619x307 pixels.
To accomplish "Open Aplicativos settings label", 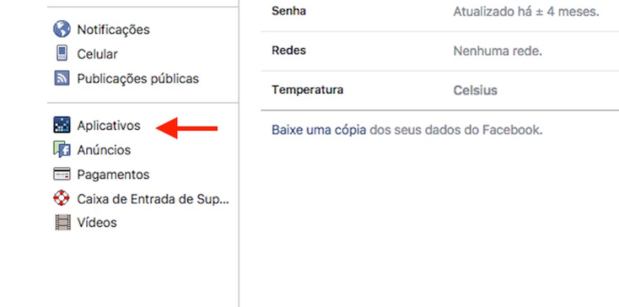I will pyautogui.click(x=108, y=125).
